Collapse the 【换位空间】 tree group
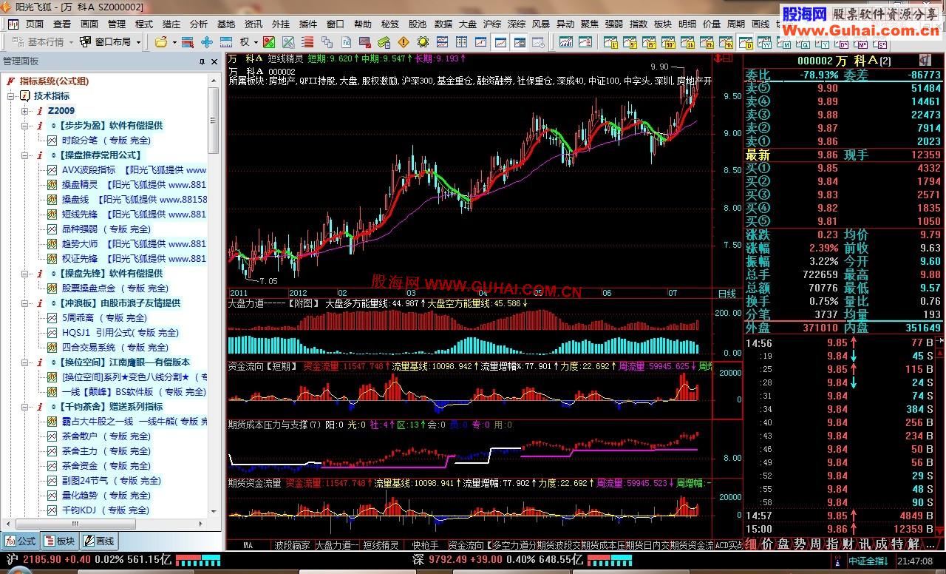This screenshot has width=946, height=574. [x=25, y=362]
